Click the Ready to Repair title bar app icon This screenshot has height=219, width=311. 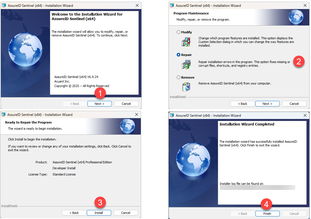(x=4, y=115)
